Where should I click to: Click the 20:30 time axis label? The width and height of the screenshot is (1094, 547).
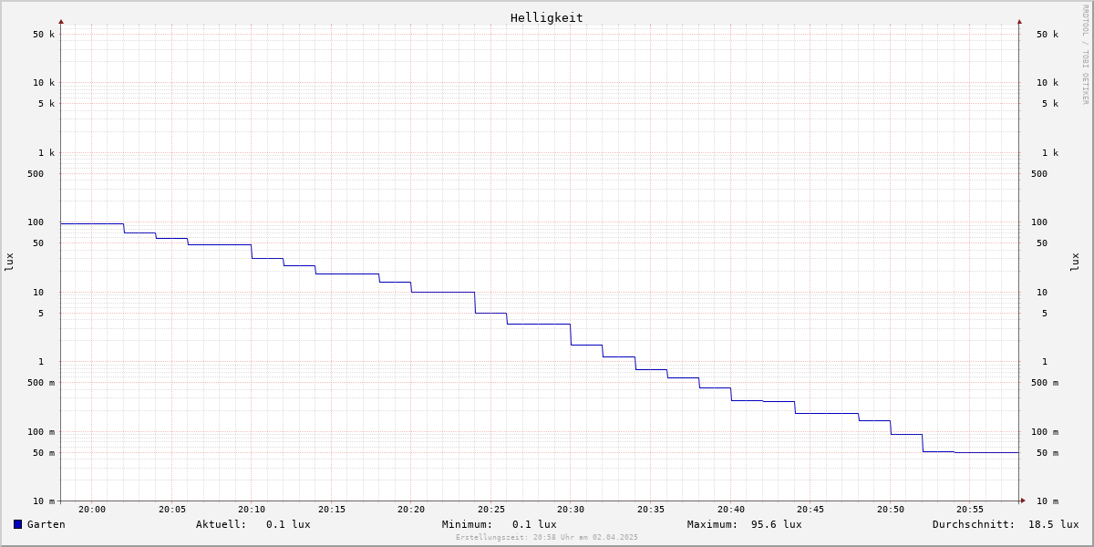click(x=571, y=510)
